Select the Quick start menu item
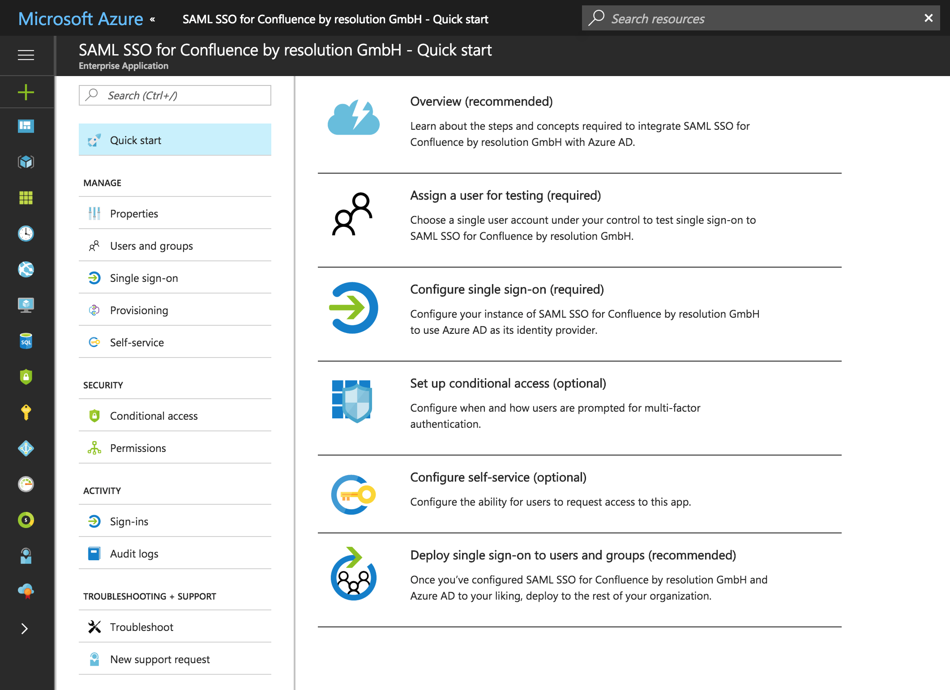950x690 pixels. click(x=175, y=140)
